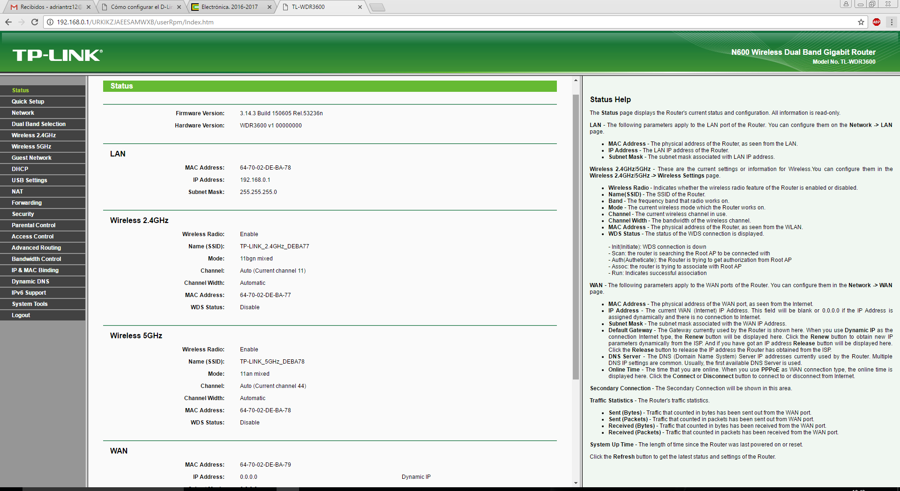Close the Cómo configurar el D-Link tab
This screenshot has height=491, width=900.
[179, 7]
